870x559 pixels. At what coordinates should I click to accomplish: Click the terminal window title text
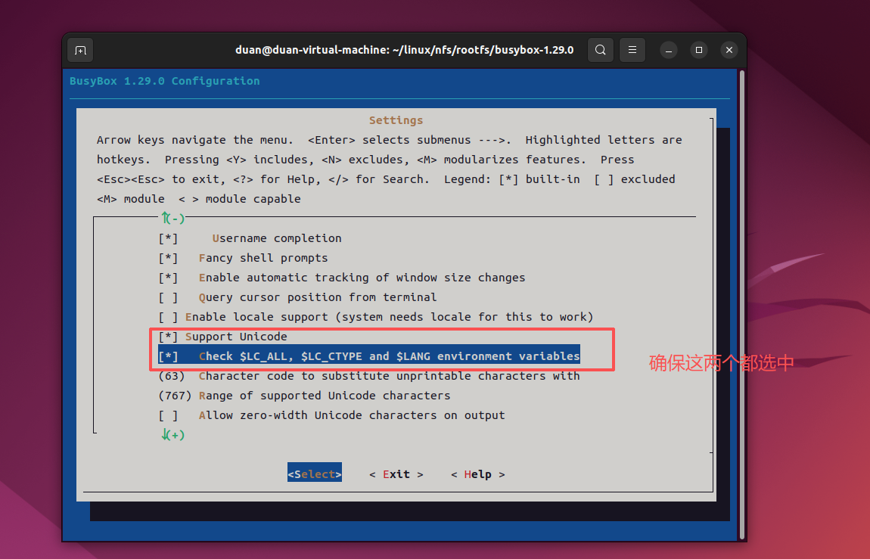(405, 50)
